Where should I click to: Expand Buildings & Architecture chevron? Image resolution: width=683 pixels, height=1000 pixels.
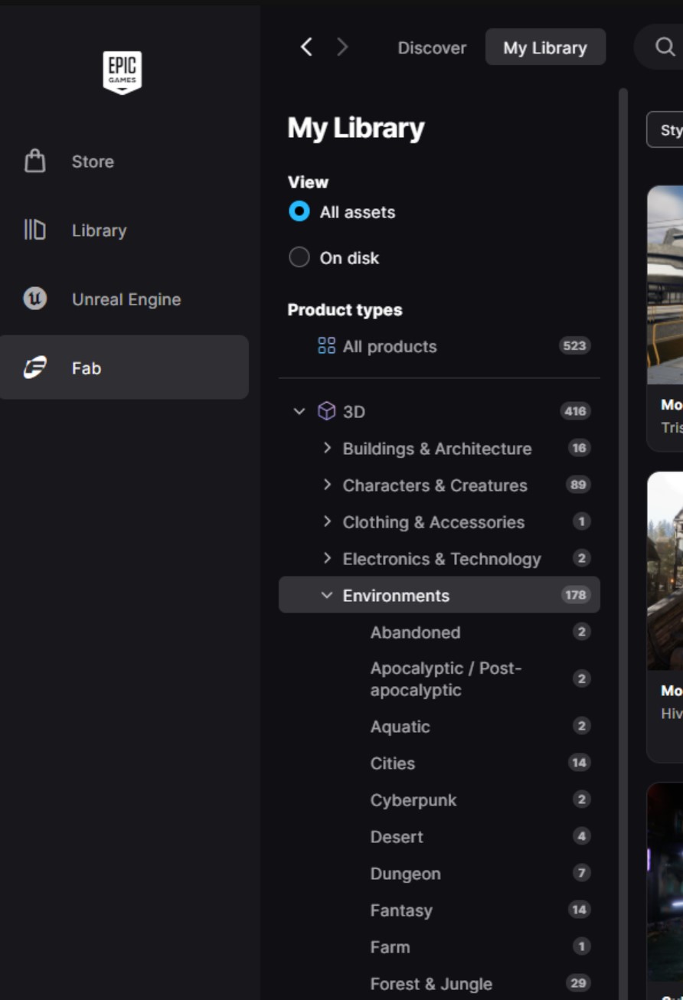pyautogui.click(x=327, y=448)
